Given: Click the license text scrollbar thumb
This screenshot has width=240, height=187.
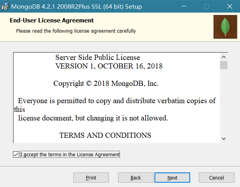Looking at the screenshot, I should click(224, 65).
